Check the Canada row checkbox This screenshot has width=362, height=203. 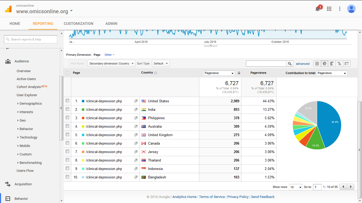pyautogui.click(x=67, y=143)
